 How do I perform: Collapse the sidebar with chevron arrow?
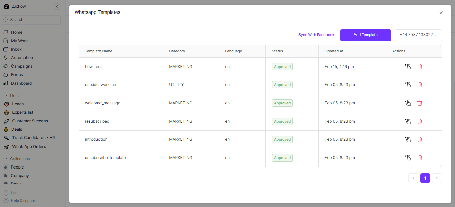(x=57, y=6)
